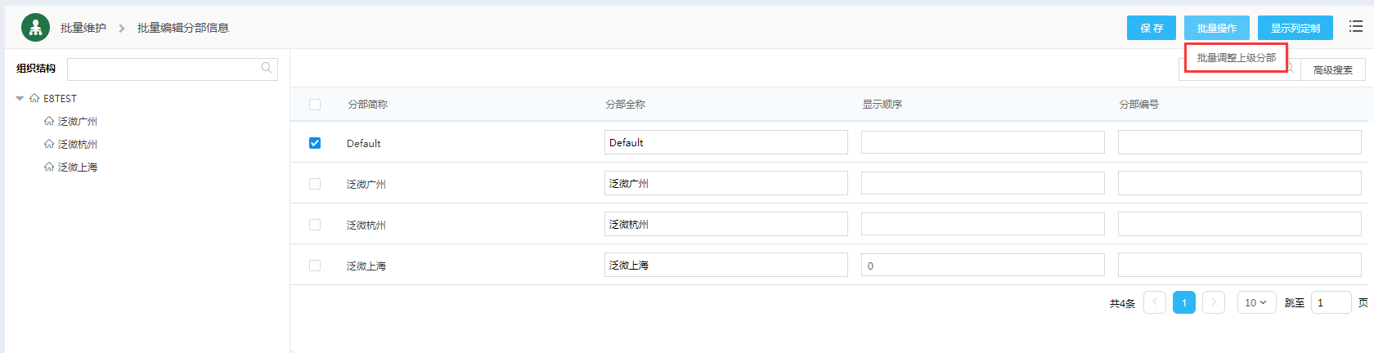The height and width of the screenshot is (353, 1374).
Task: Click the house icon next to 泛微广州
Action: pos(49,121)
